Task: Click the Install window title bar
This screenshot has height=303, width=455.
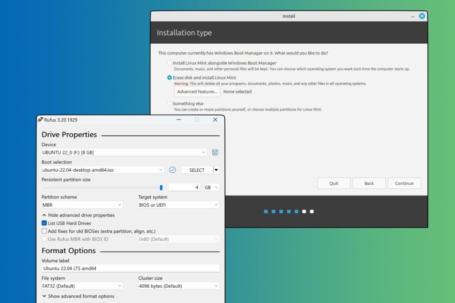Action: (x=289, y=16)
